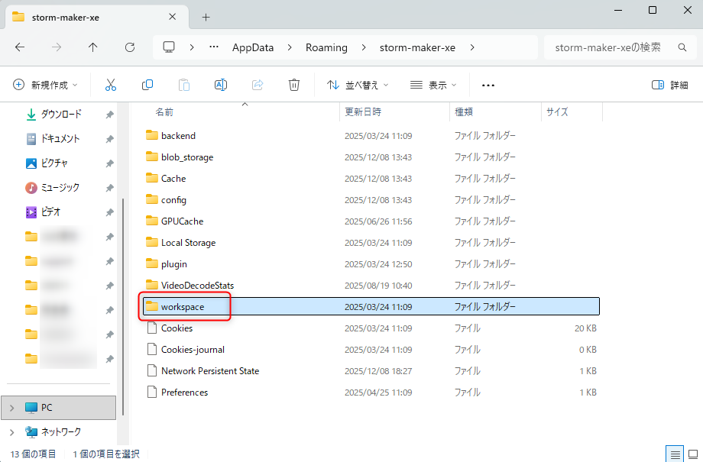Open the three-dots more options menu
The width and height of the screenshot is (703, 462).
[x=488, y=85]
